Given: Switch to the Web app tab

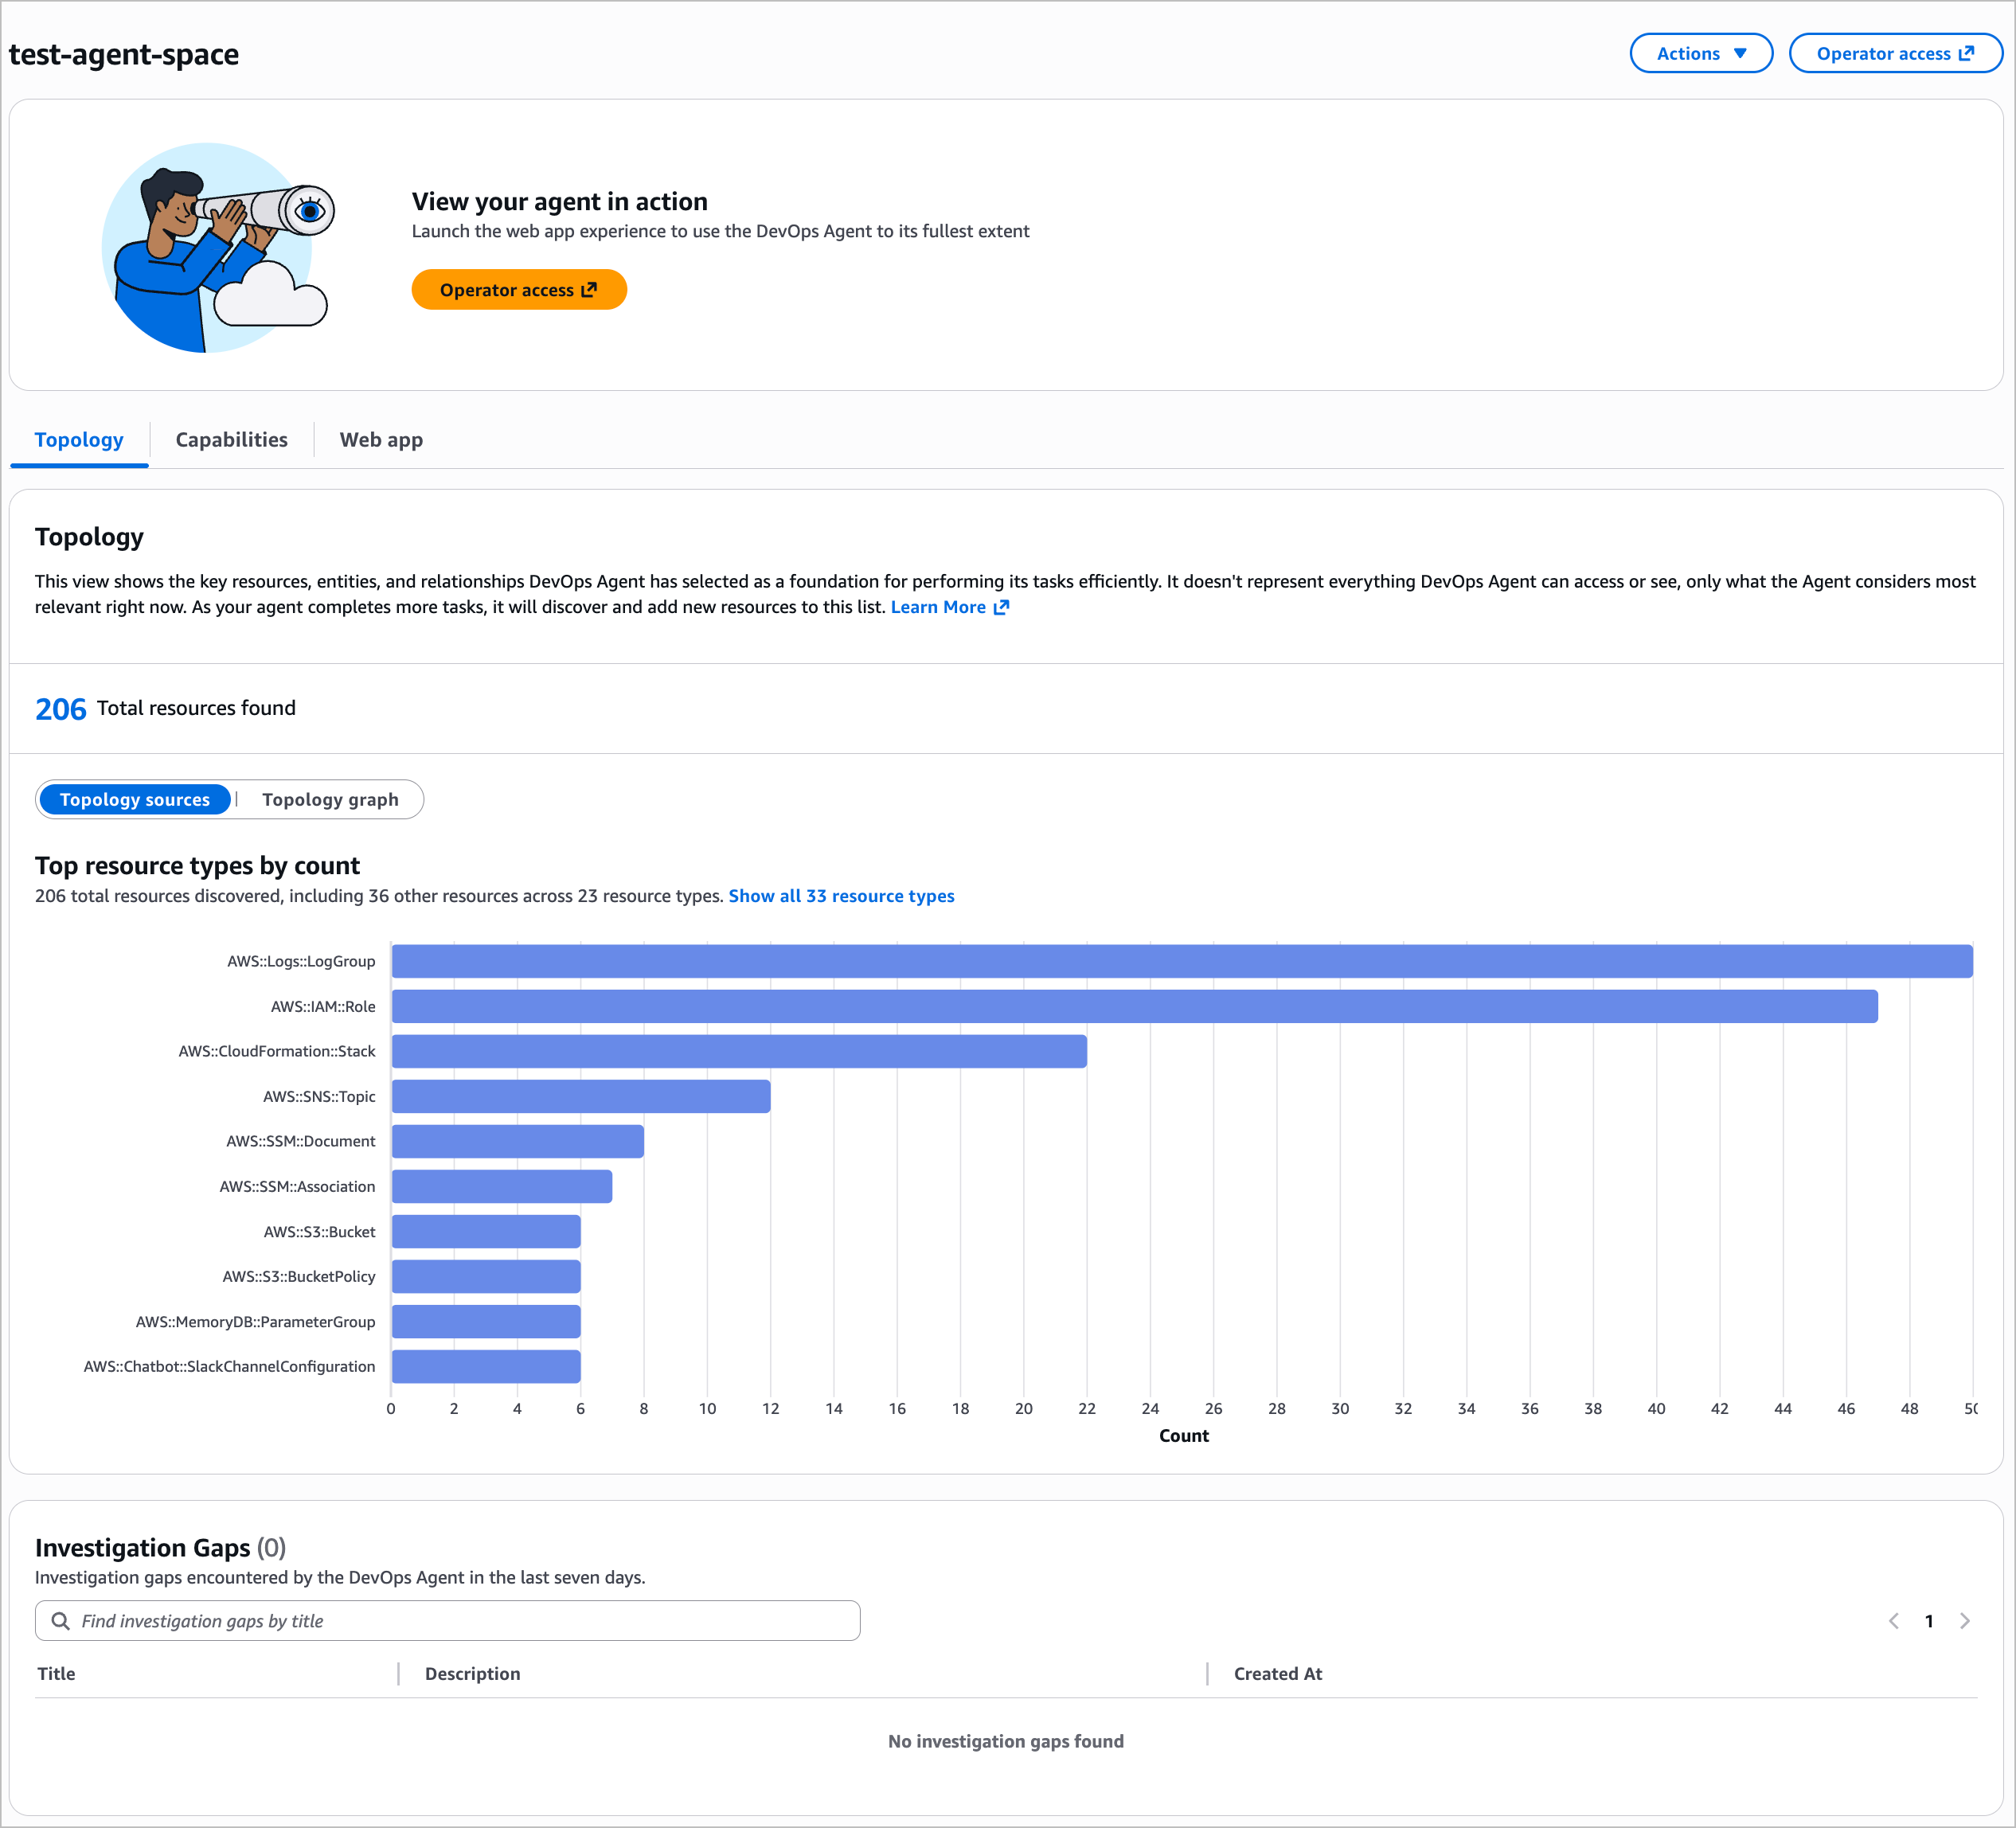Looking at the screenshot, I should (x=381, y=440).
